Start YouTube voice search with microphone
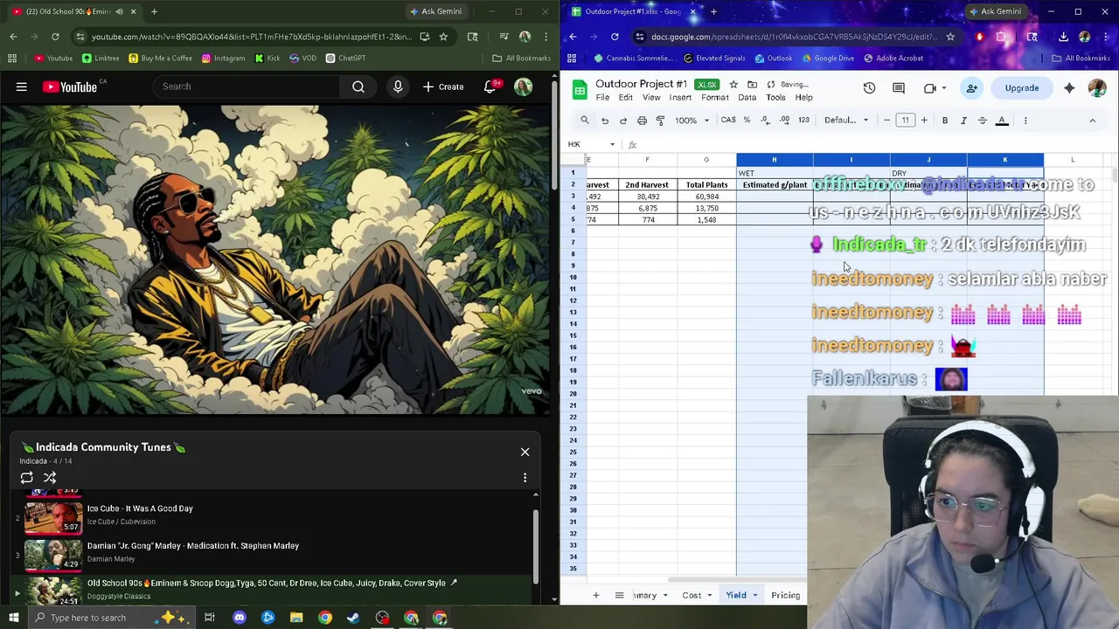 (398, 86)
